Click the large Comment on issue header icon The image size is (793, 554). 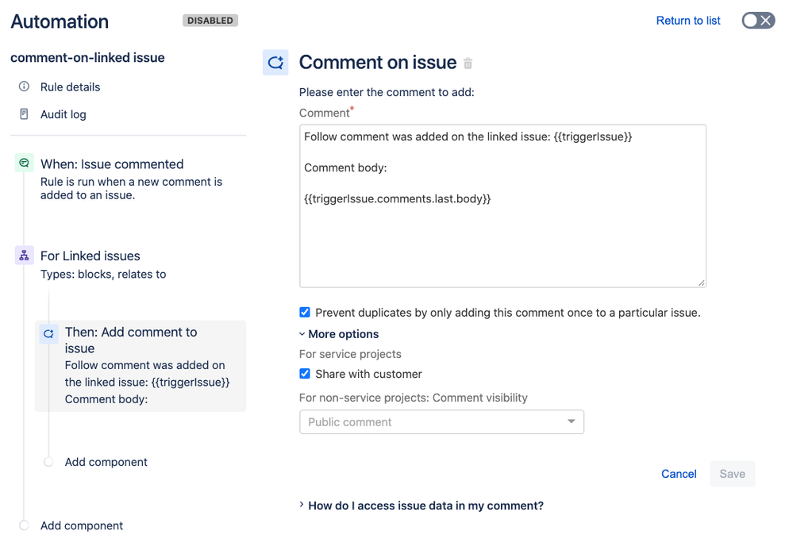point(275,63)
